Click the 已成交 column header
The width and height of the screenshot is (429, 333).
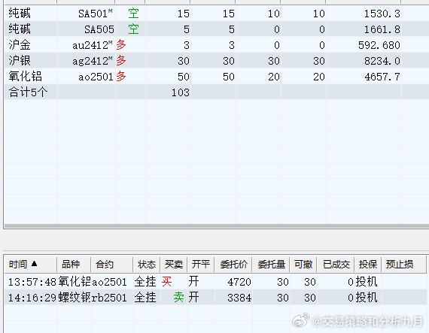click(336, 264)
